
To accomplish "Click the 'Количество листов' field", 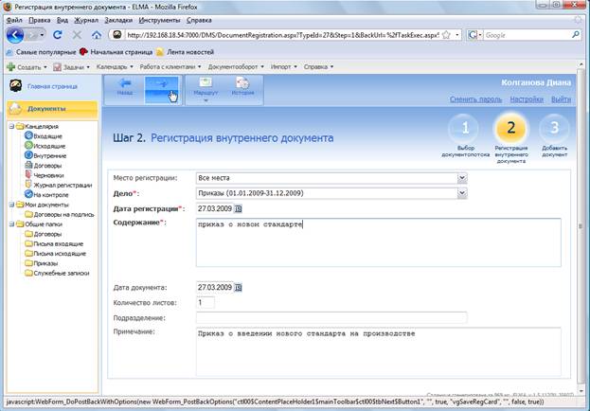I will click(206, 303).
